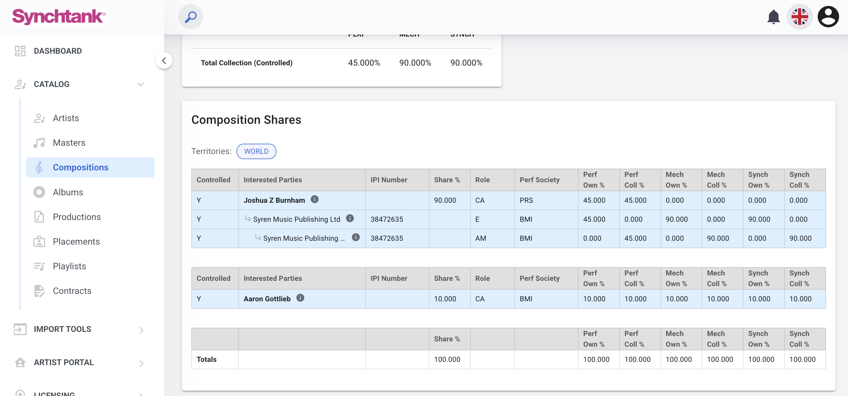Navigate to Contracts
This screenshot has height=396, width=848.
pos(72,291)
